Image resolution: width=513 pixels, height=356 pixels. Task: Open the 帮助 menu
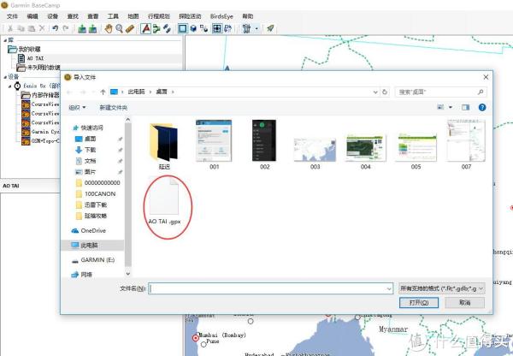coord(248,16)
